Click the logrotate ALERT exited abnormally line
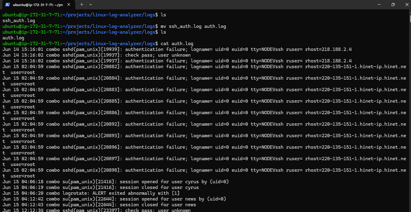The image size is (411, 212). (x=91, y=193)
